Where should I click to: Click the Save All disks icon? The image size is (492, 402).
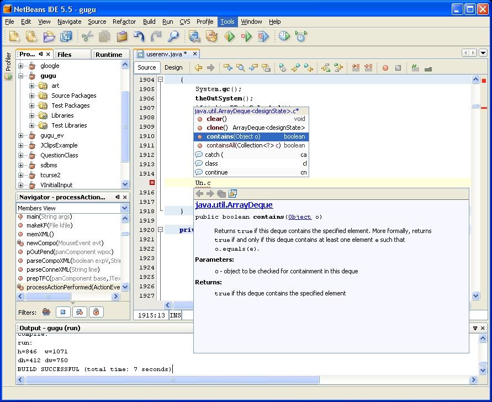[66, 36]
